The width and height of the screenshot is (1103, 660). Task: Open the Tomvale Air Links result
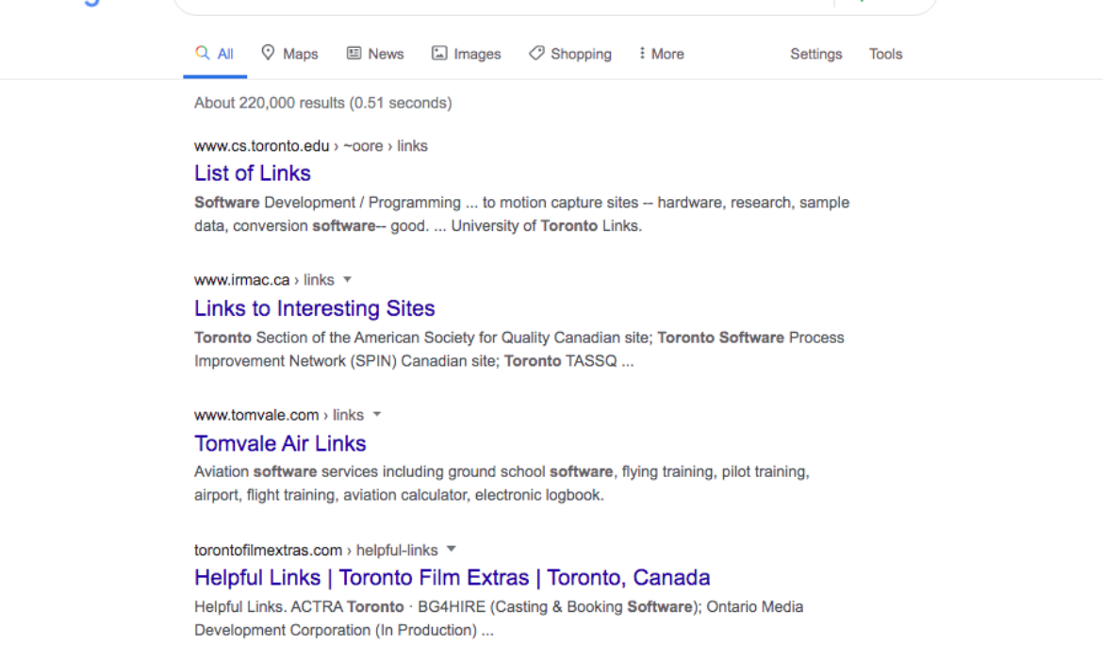[280, 443]
